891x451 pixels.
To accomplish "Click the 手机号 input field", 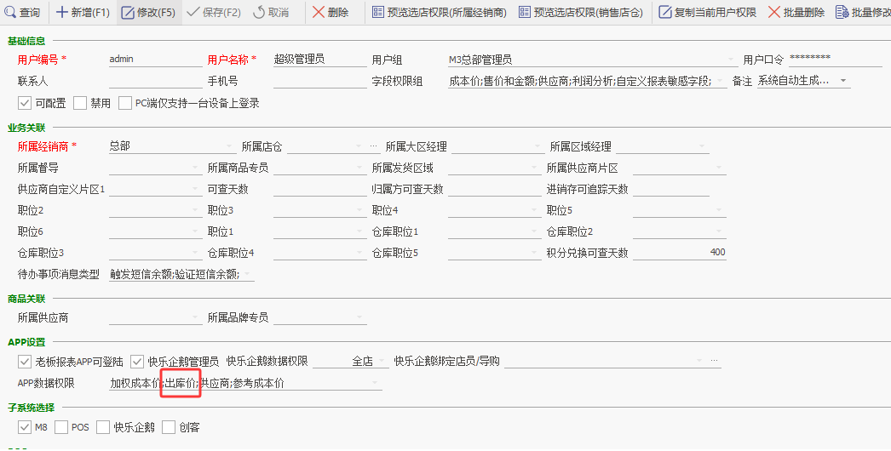I will click(320, 81).
